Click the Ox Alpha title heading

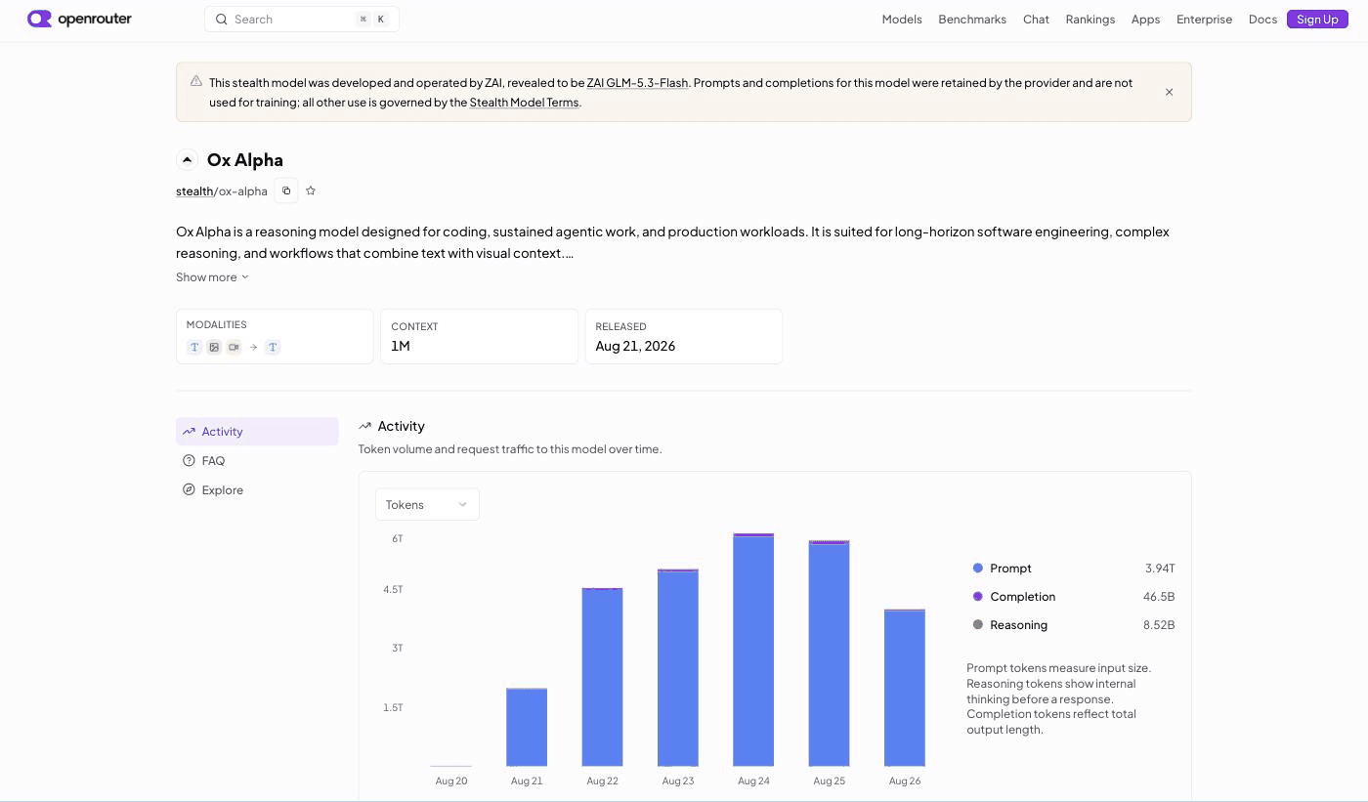(245, 160)
